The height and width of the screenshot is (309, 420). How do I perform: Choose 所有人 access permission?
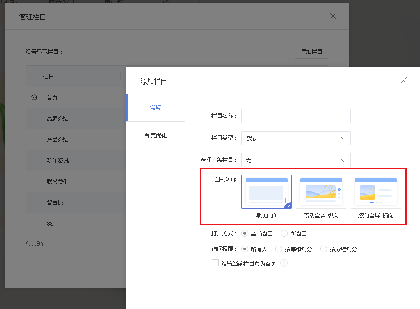pos(245,249)
